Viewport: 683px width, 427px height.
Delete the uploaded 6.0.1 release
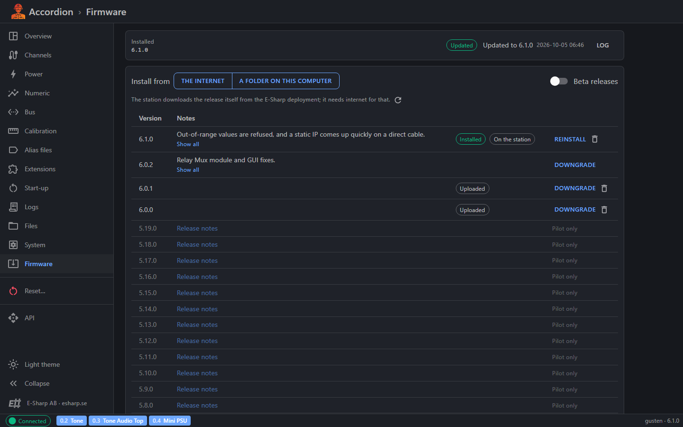tap(604, 188)
